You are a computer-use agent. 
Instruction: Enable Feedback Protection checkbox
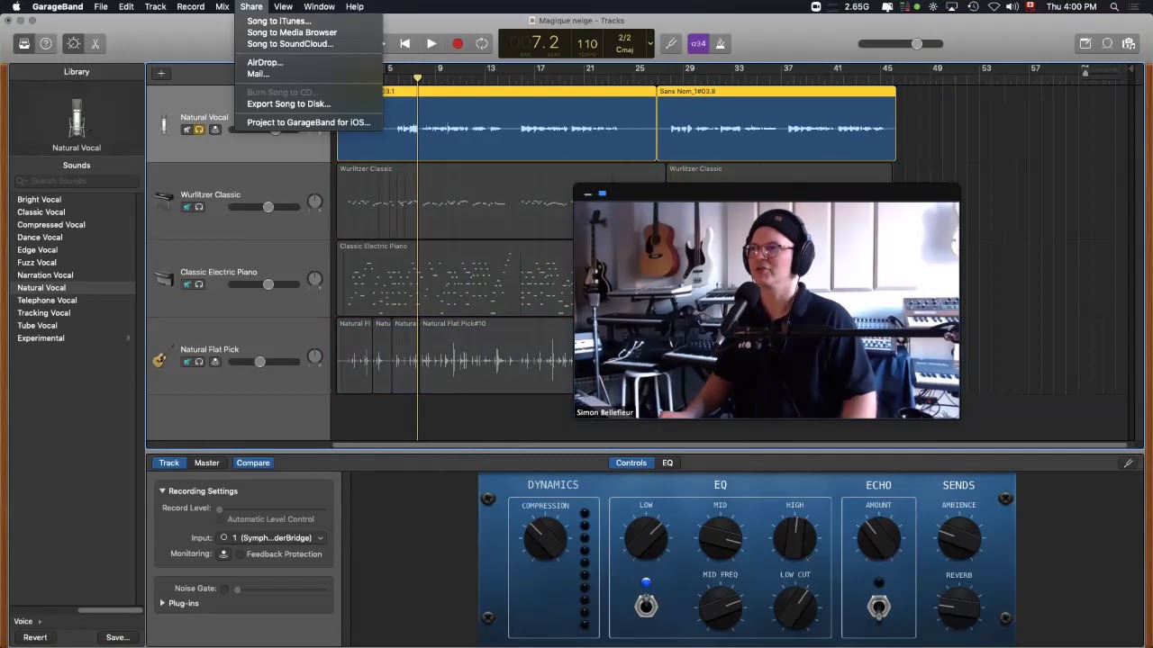pyautogui.click(x=241, y=554)
